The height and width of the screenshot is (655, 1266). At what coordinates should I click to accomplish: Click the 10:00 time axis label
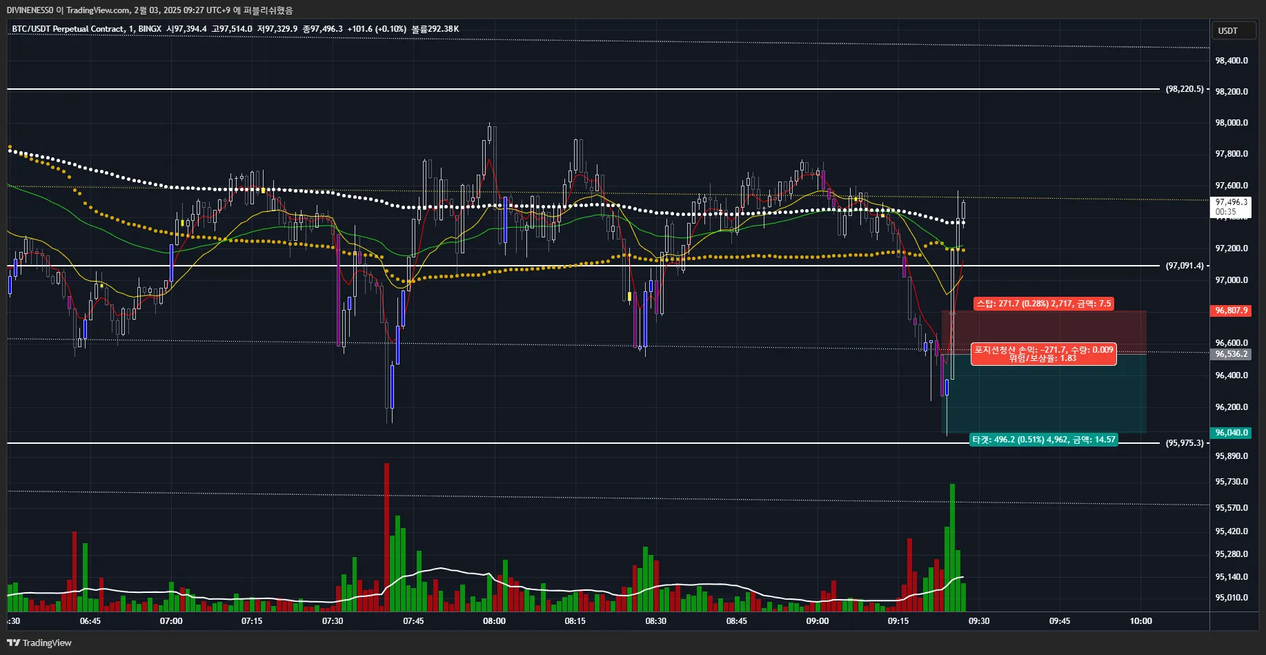click(x=1140, y=621)
